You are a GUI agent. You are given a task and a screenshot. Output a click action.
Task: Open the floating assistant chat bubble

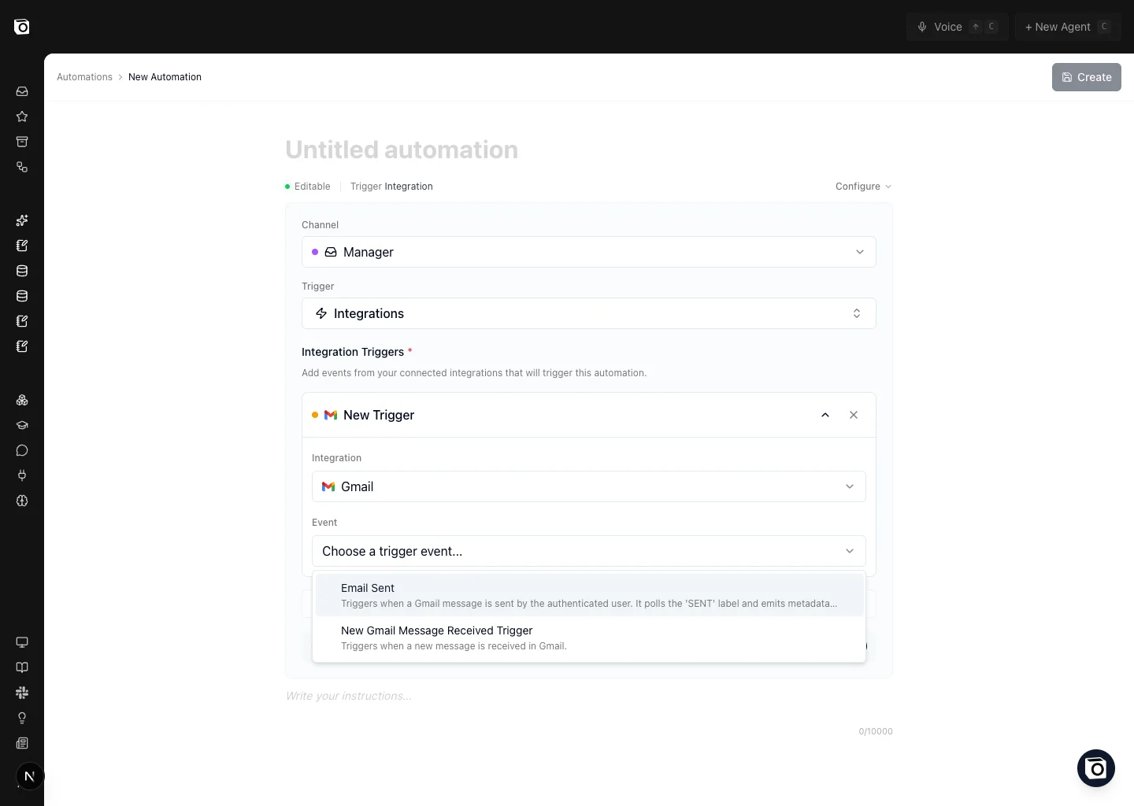[x=1096, y=768]
